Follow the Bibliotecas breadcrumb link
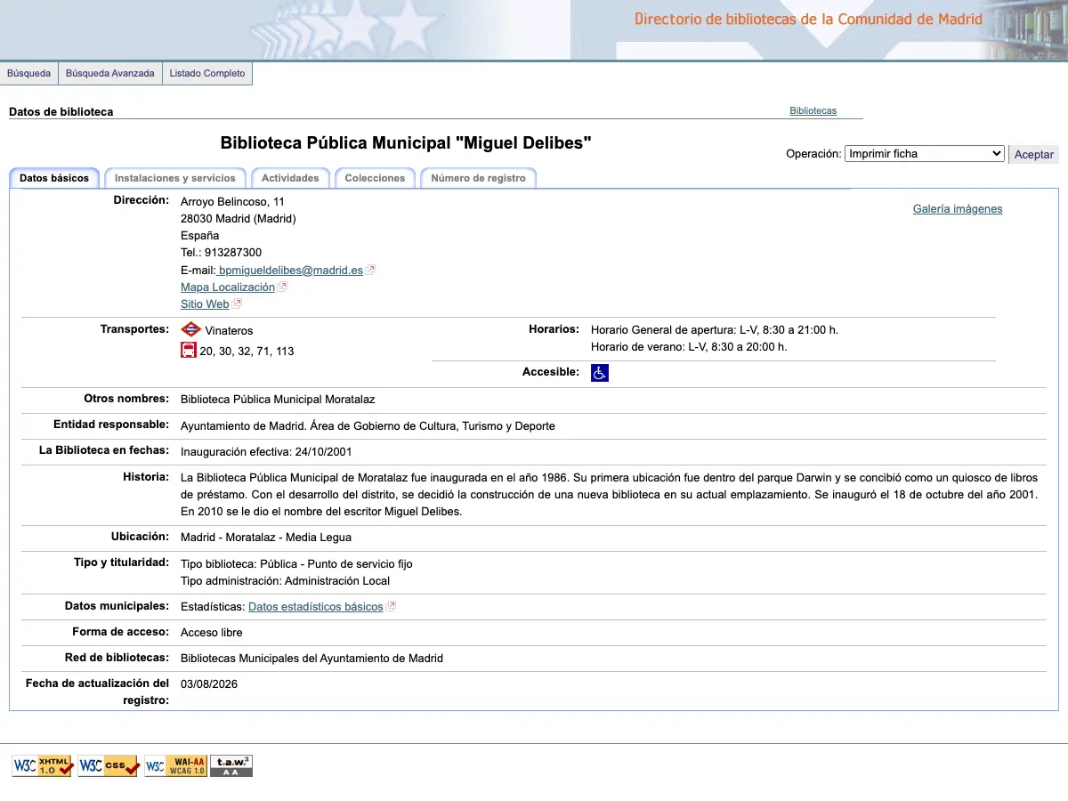1068x801 pixels. [813, 111]
